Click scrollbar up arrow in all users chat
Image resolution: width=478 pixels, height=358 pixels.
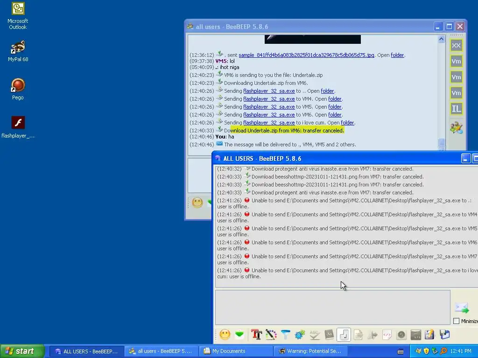(441, 39)
